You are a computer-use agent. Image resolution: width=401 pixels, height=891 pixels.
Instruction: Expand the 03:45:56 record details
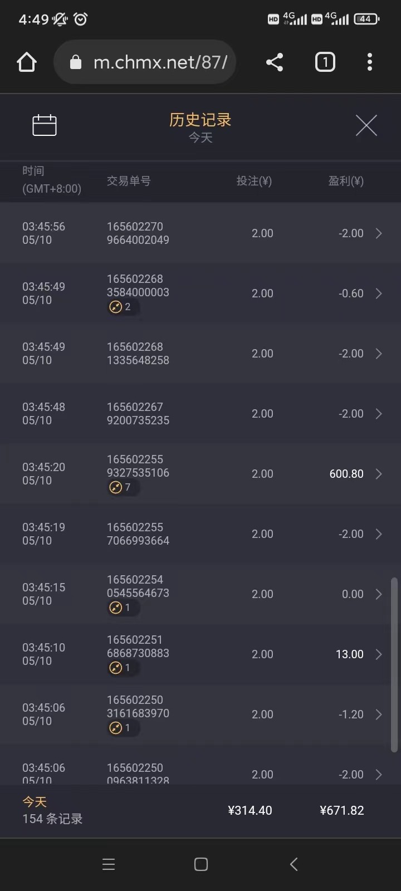pos(379,233)
